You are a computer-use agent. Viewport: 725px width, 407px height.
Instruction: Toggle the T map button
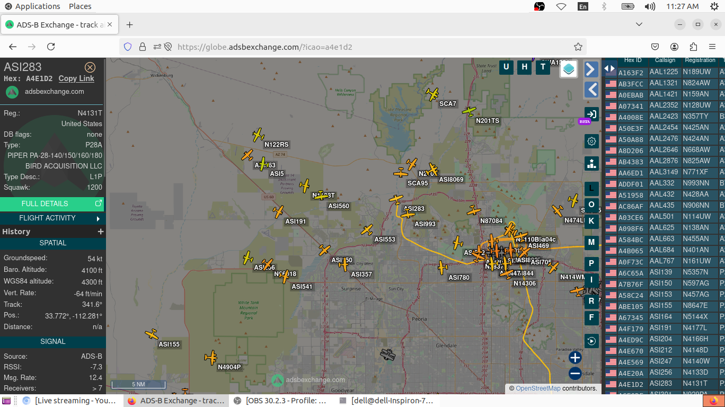coord(543,67)
